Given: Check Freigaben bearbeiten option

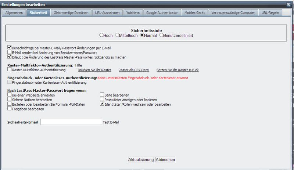Looking at the screenshot, I should click(x=10, y=108).
